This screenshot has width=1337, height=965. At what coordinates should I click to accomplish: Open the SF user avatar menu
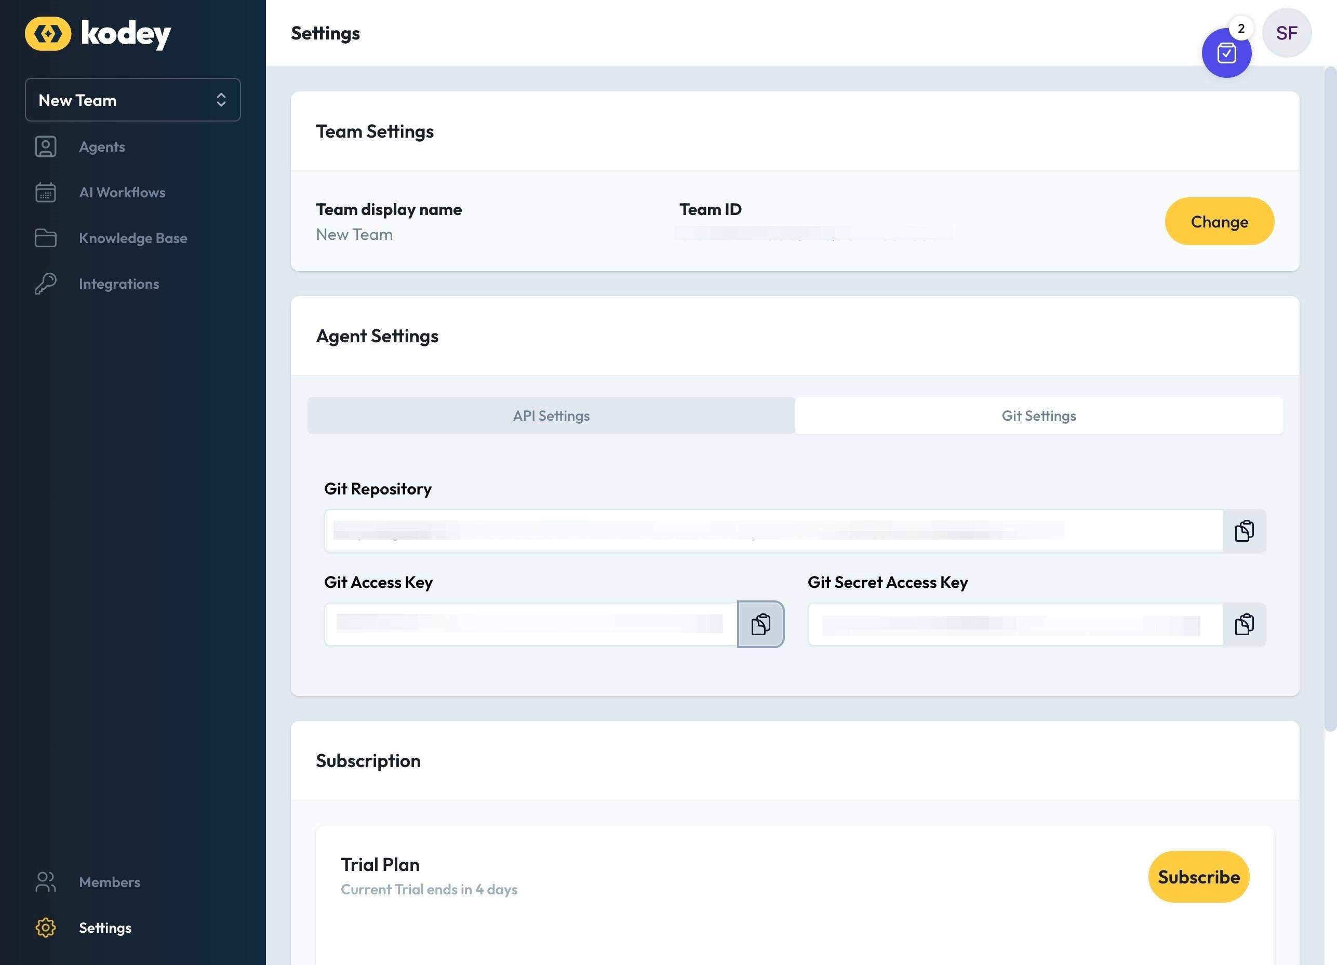tap(1287, 33)
